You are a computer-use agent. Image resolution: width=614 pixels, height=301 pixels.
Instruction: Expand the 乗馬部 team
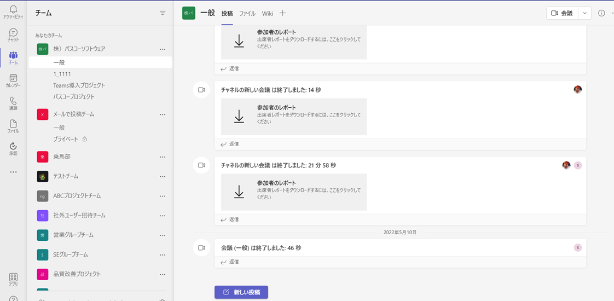[61, 157]
